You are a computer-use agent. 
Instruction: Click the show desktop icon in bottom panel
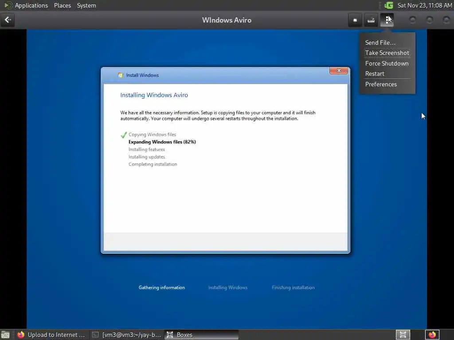pyautogui.click(x=5, y=335)
